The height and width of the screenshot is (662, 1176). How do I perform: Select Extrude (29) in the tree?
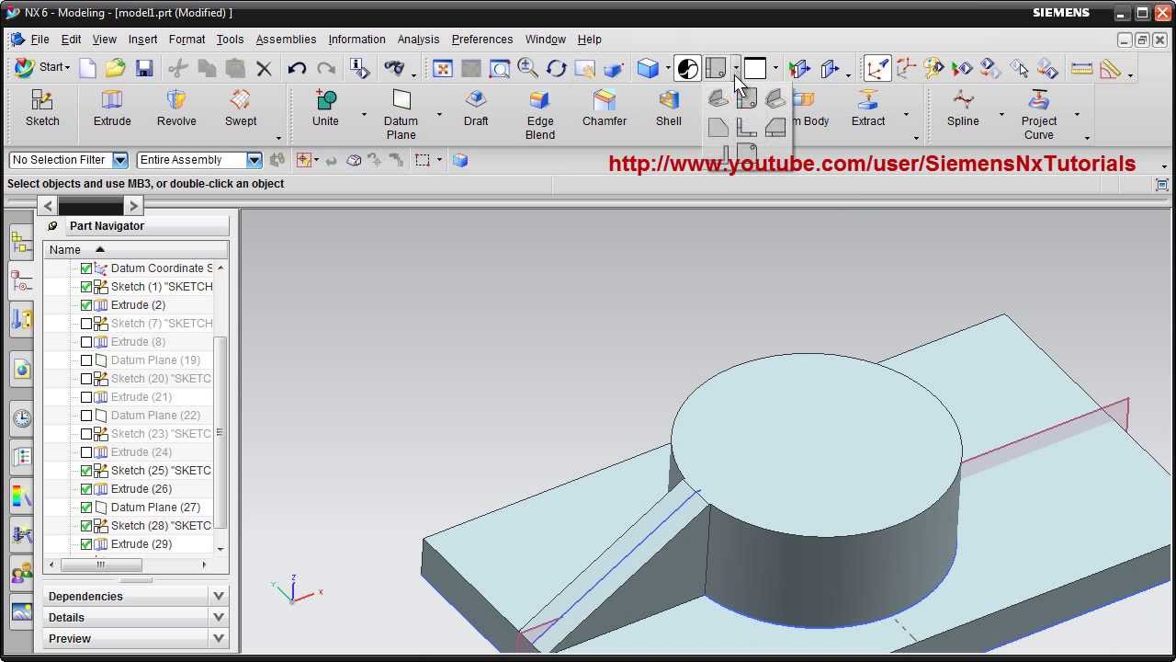(141, 544)
